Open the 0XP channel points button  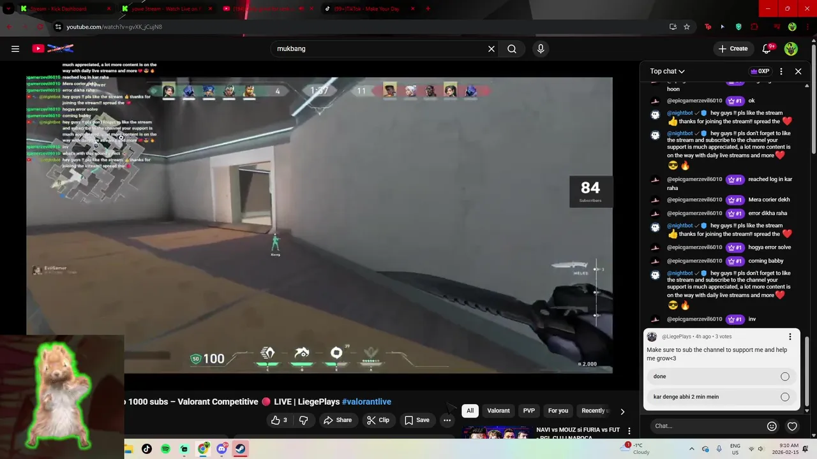coord(760,71)
